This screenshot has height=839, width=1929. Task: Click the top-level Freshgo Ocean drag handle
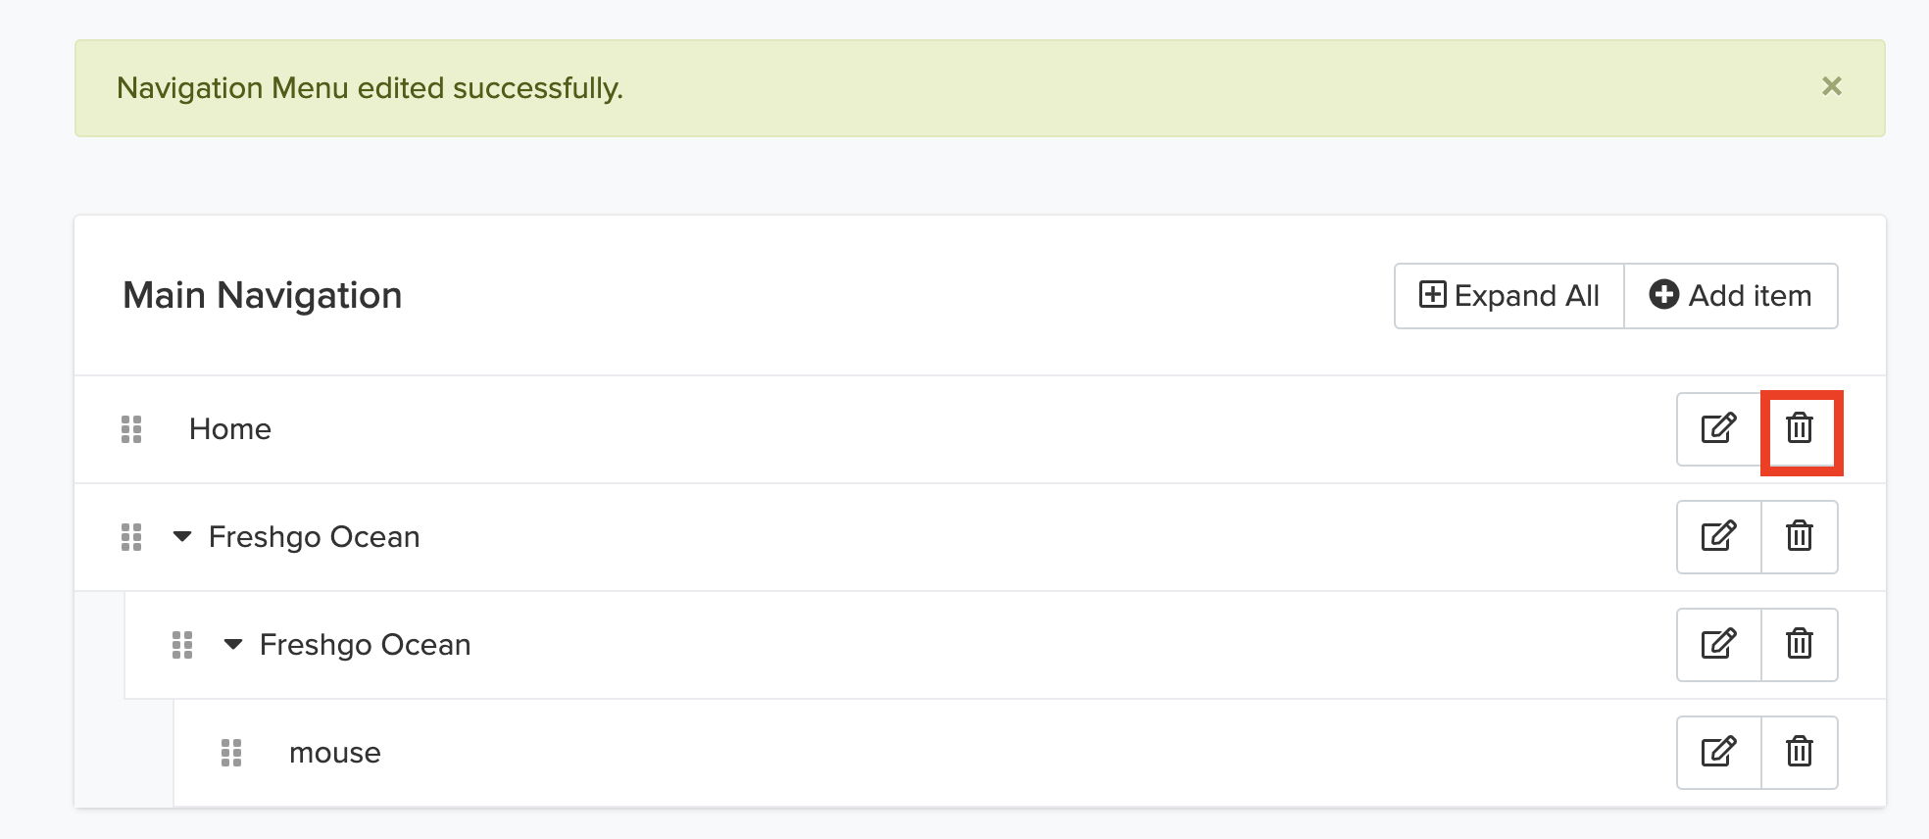pos(131,537)
